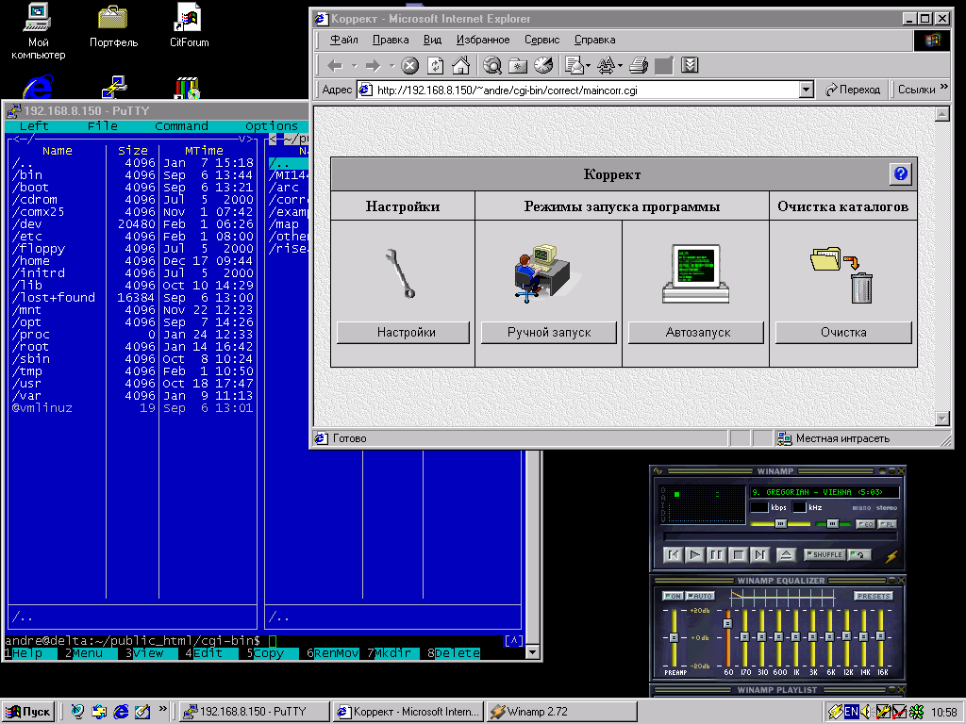
Task: Open Back button history dropdown arrow
Action: (354, 65)
